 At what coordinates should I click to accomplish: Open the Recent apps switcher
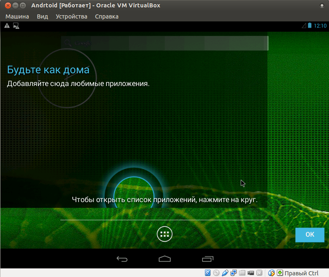pos(208,259)
